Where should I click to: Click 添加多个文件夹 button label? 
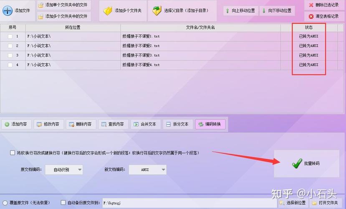click(128, 10)
